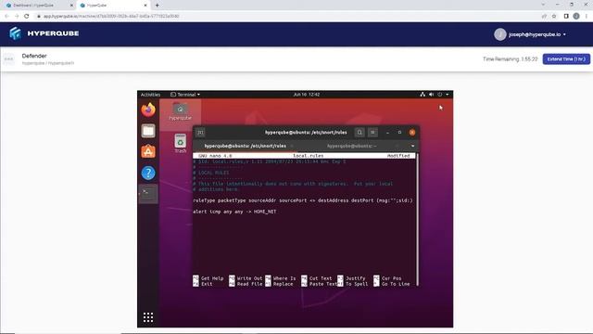Image resolution: width=593 pixels, height=334 pixels.
Task: Switch to the second hyperqube@ubuntu: ~ terminal tab
Action: [x=352, y=146]
